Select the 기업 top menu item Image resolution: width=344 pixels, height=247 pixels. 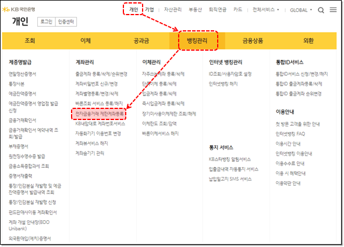point(150,9)
